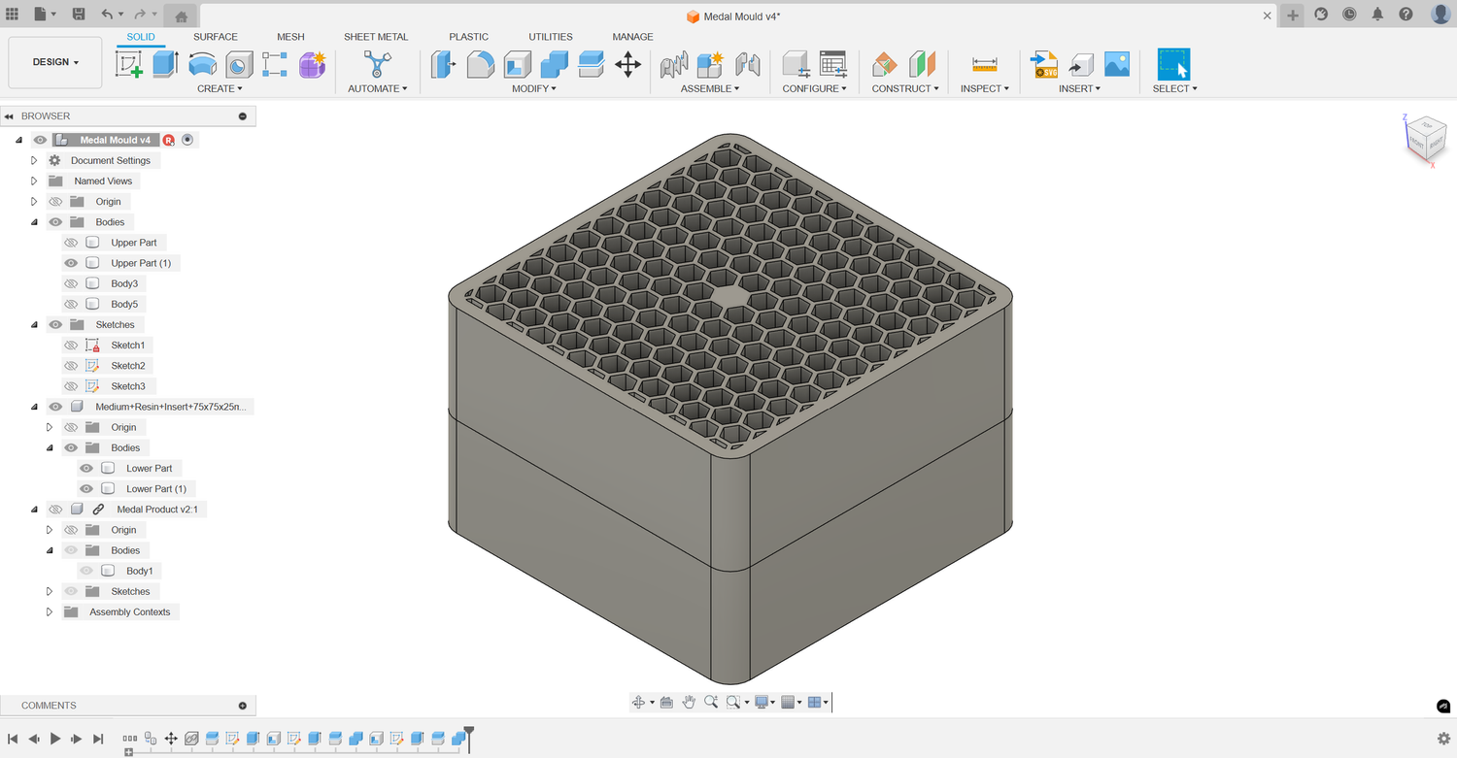Select the Create Form purple icon
This screenshot has height=758, width=1457.
pyautogui.click(x=312, y=65)
